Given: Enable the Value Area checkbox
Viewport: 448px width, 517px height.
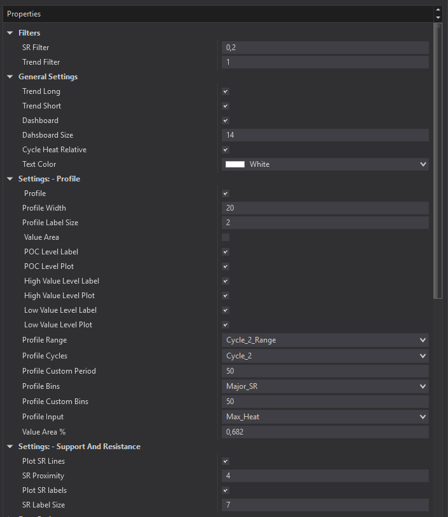Looking at the screenshot, I should coord(226,237).
